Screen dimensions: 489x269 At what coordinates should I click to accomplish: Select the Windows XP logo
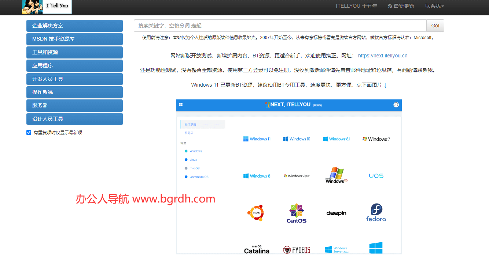point(337,175)
